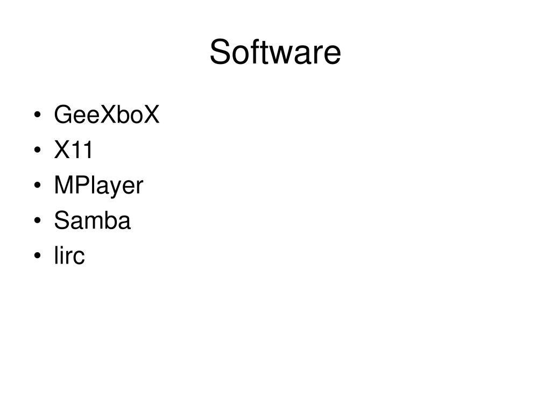The width and height of the screenshot is (551, 413).
Task: Click the letter y in MPlayer
Action: 117,188
